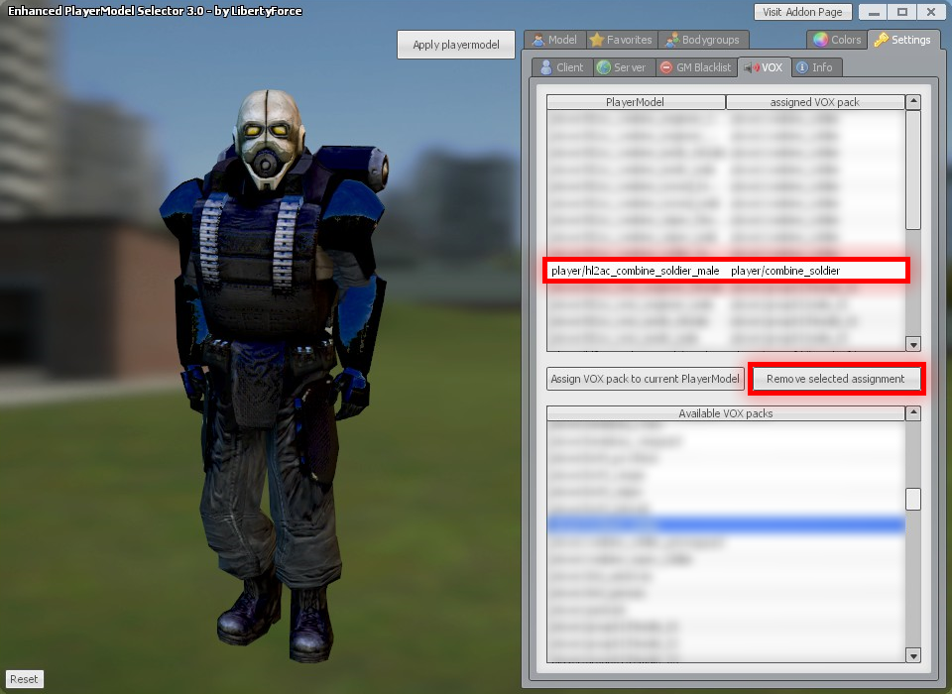Screen dimensions: 952x694
Task: Click the VOX packs list scroll down arrow
Action: click(x=913, y=655)
